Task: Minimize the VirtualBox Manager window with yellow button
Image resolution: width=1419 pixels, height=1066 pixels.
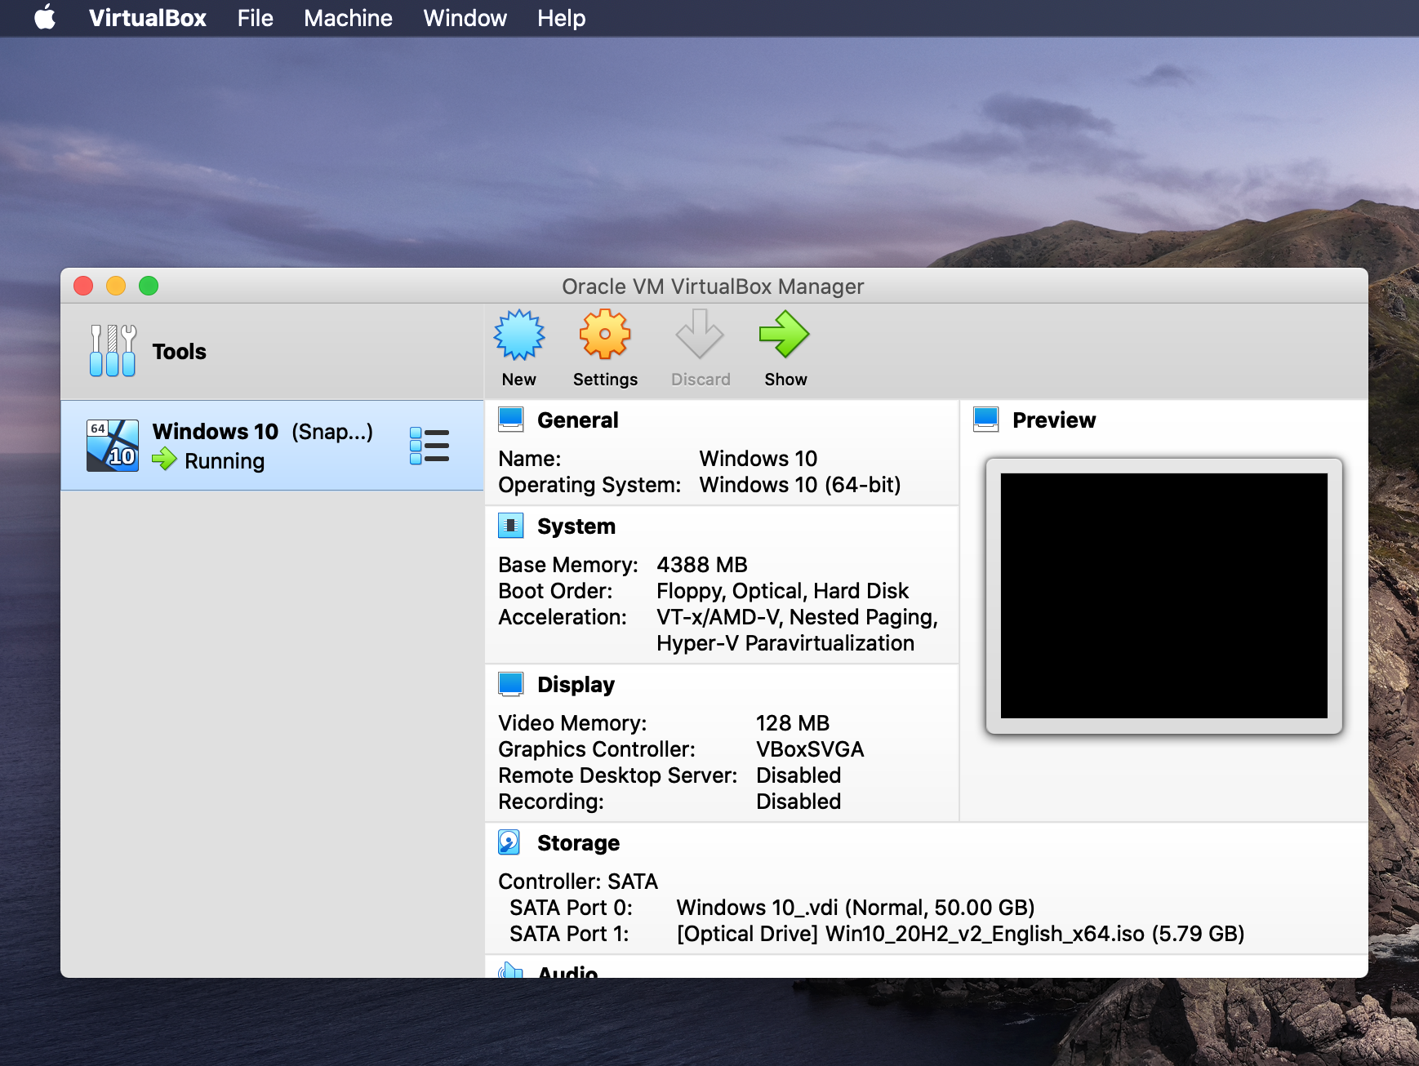Action: pyautogui.click(x=116, y=286)
